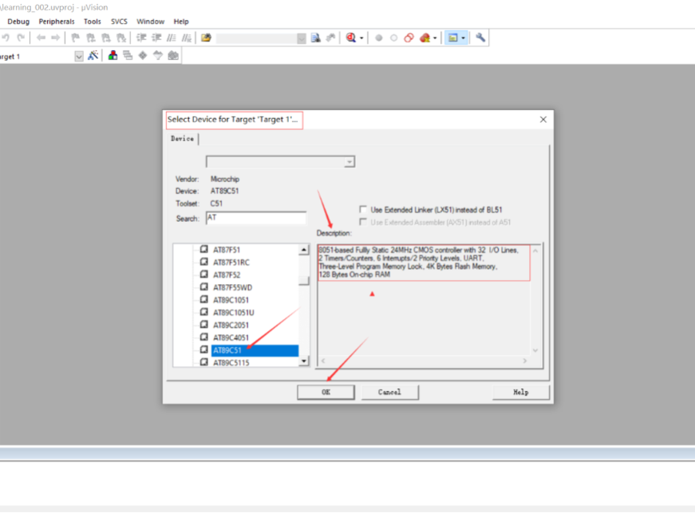Open the Window menu
Screen dimensions: 695x513
pyautogui.click(x=150, y=22)
